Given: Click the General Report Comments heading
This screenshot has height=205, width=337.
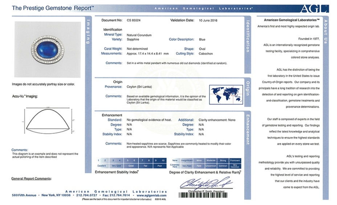Looking at the screenshot, I should pos(31,178).
